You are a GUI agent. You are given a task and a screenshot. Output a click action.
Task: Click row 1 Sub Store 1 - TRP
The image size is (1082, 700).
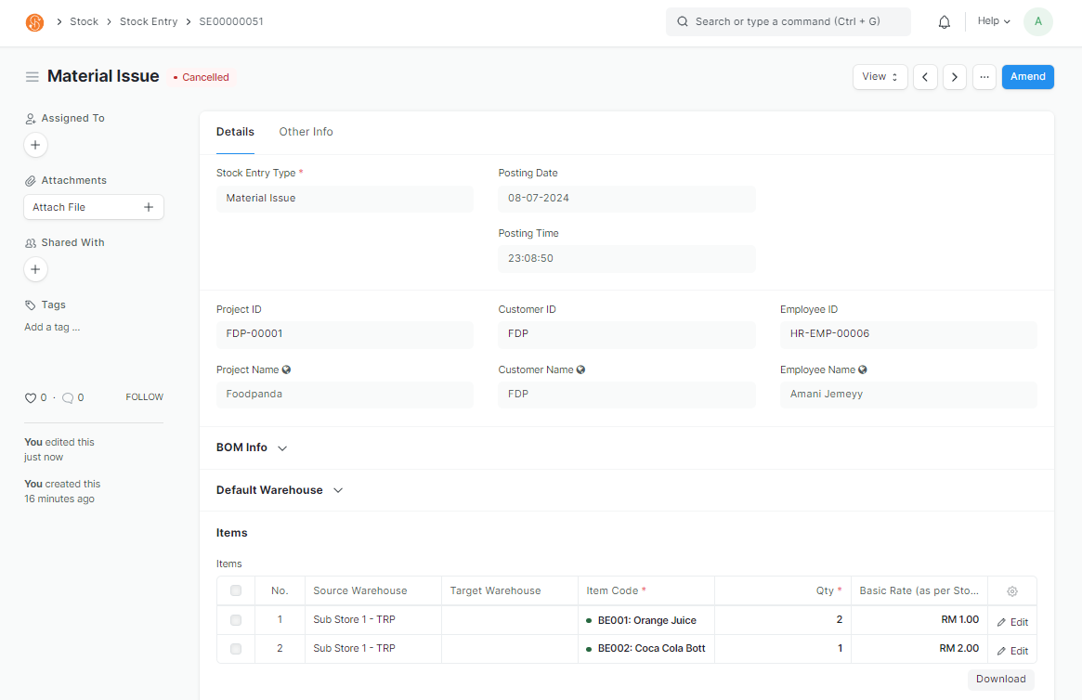[x=372, y=620]
